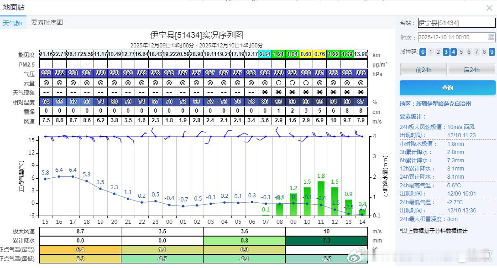This screenshot has width=497, height=268.
Task: Click the 24h最大积雪深度：8cm line
Action: [x=429, y=219]
